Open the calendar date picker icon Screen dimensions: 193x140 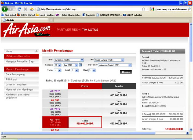[80, 65]
